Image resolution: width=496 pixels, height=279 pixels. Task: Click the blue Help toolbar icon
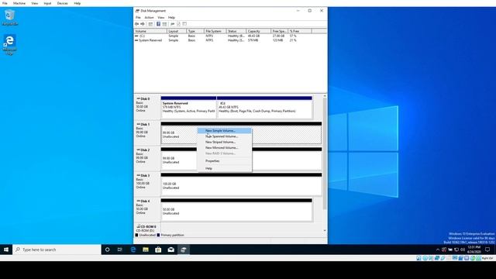click(158, 24)
